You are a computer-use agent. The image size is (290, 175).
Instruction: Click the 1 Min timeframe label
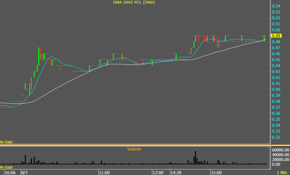(282, 173)
